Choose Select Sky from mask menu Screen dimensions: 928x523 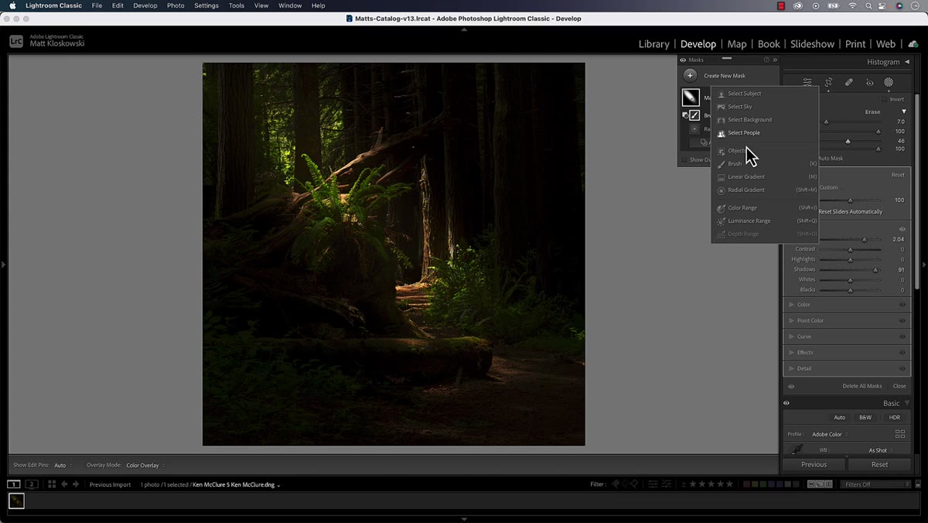click(x=765, y=107)
